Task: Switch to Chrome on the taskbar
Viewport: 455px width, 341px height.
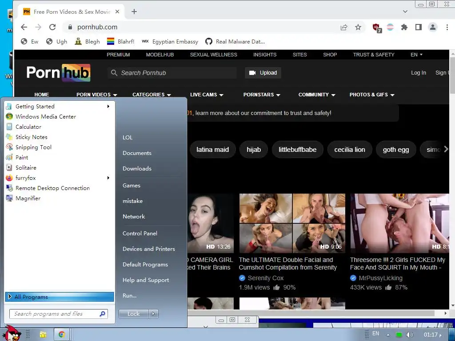Action: [61, 335]
